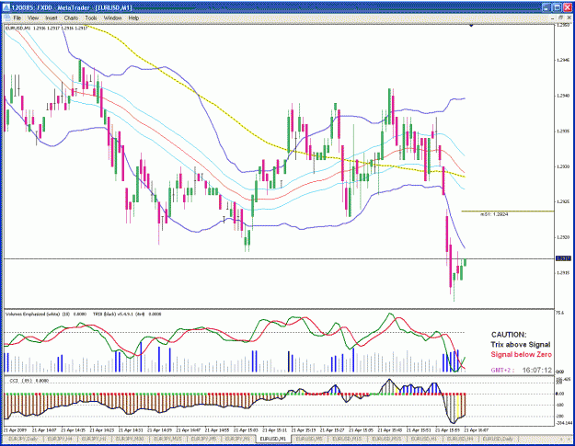Switch to the EURUSD,H4 chart tab
The width and height of the screenshot is (575, 446).
click(x=459, y=439)
